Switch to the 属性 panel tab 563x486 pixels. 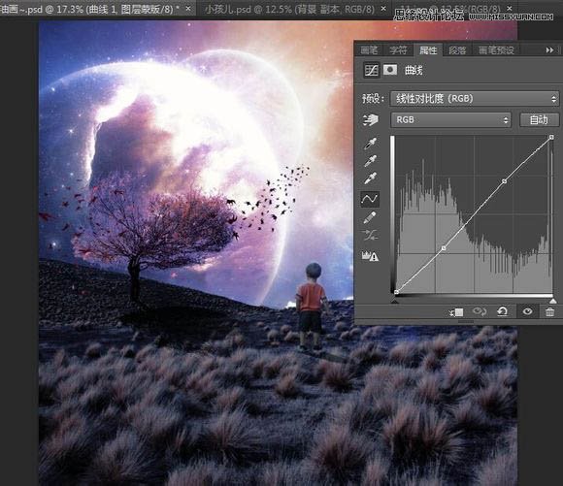[x=428, y=50]
